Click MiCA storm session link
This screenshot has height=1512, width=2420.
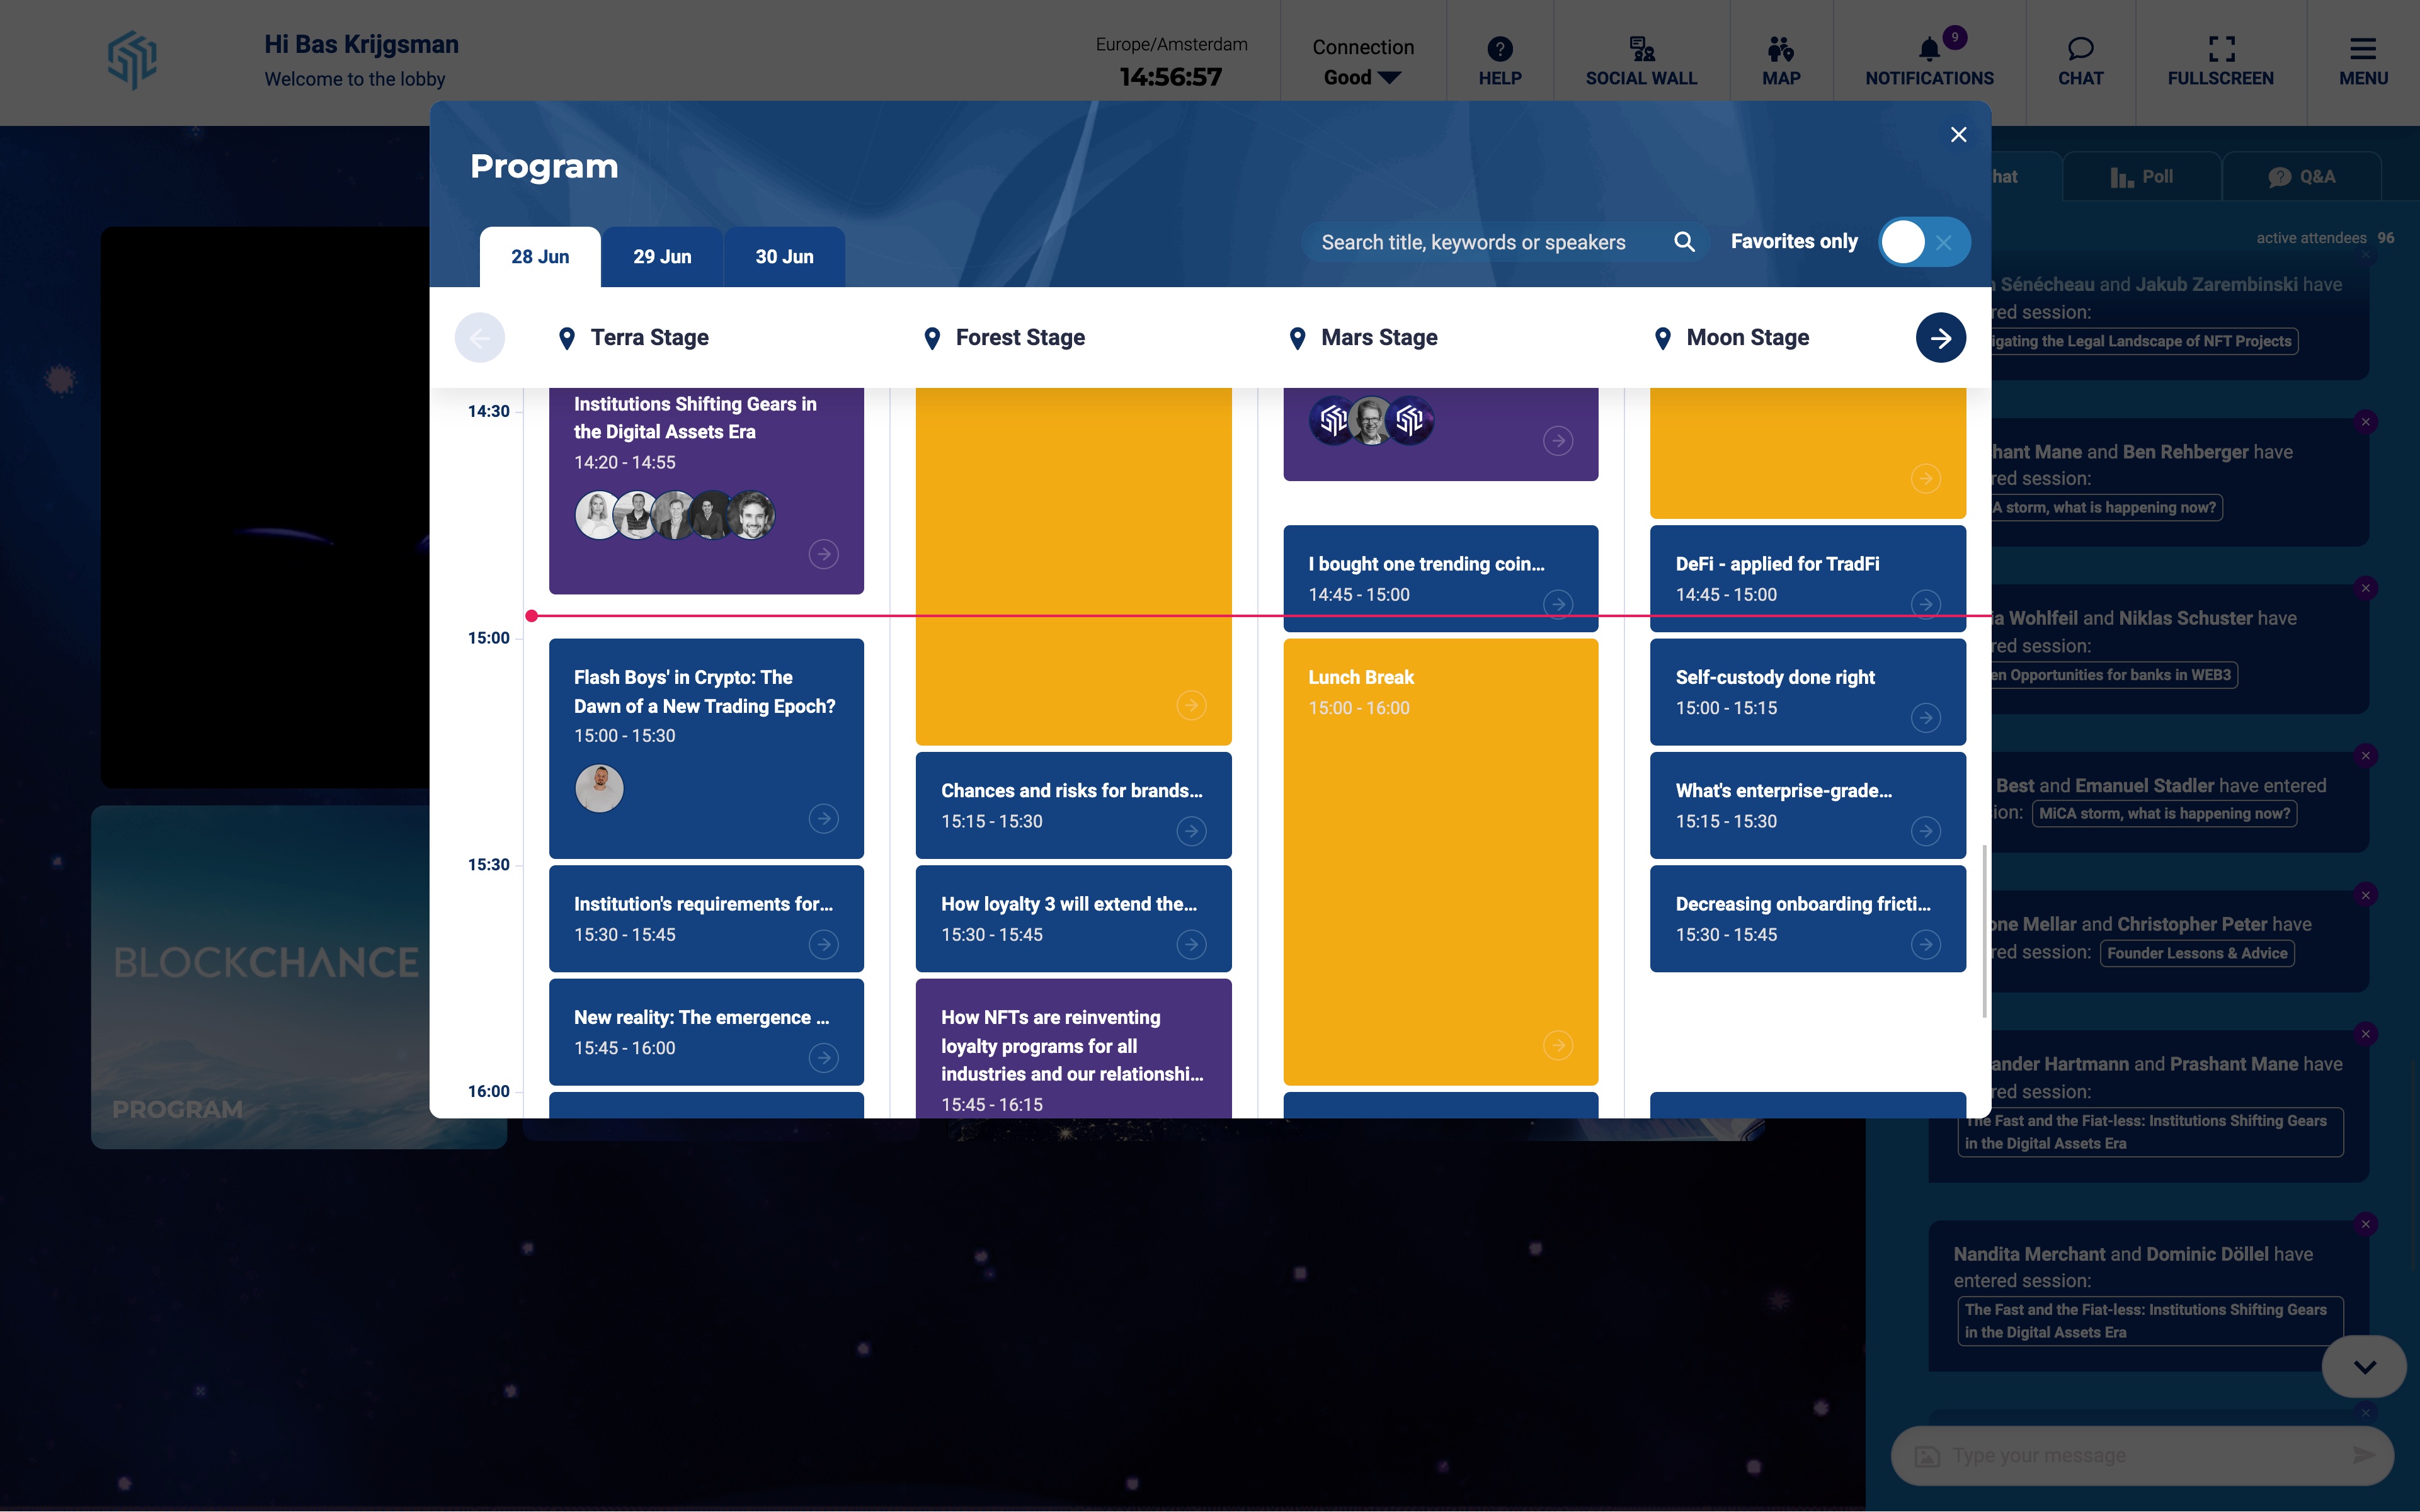tap(2164, 814)
